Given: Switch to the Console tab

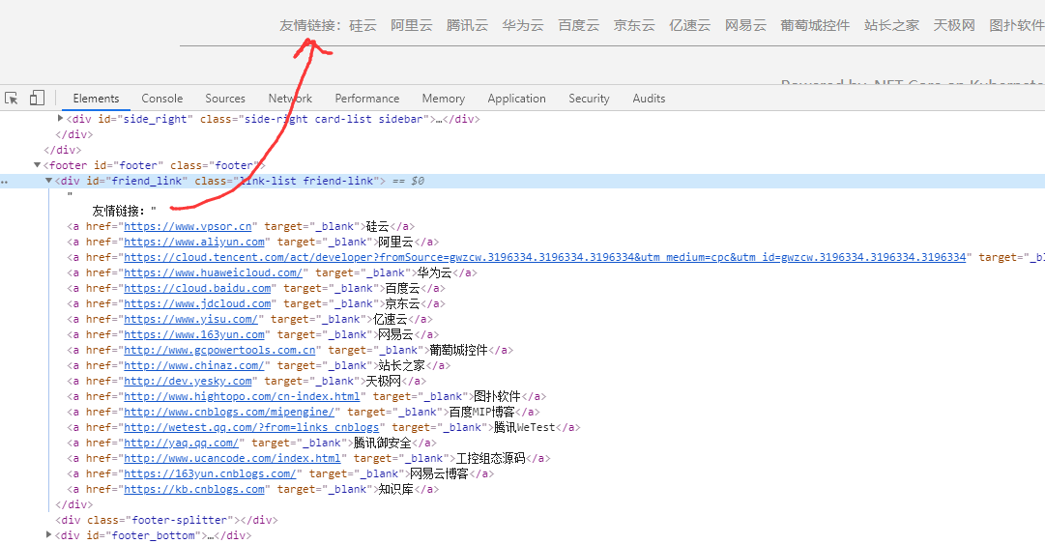Looking at the screenshot, I should pyautogui.click(x=161, y=99).
